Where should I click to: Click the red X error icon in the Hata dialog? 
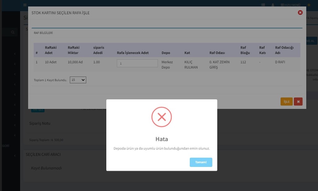(161, 117)
